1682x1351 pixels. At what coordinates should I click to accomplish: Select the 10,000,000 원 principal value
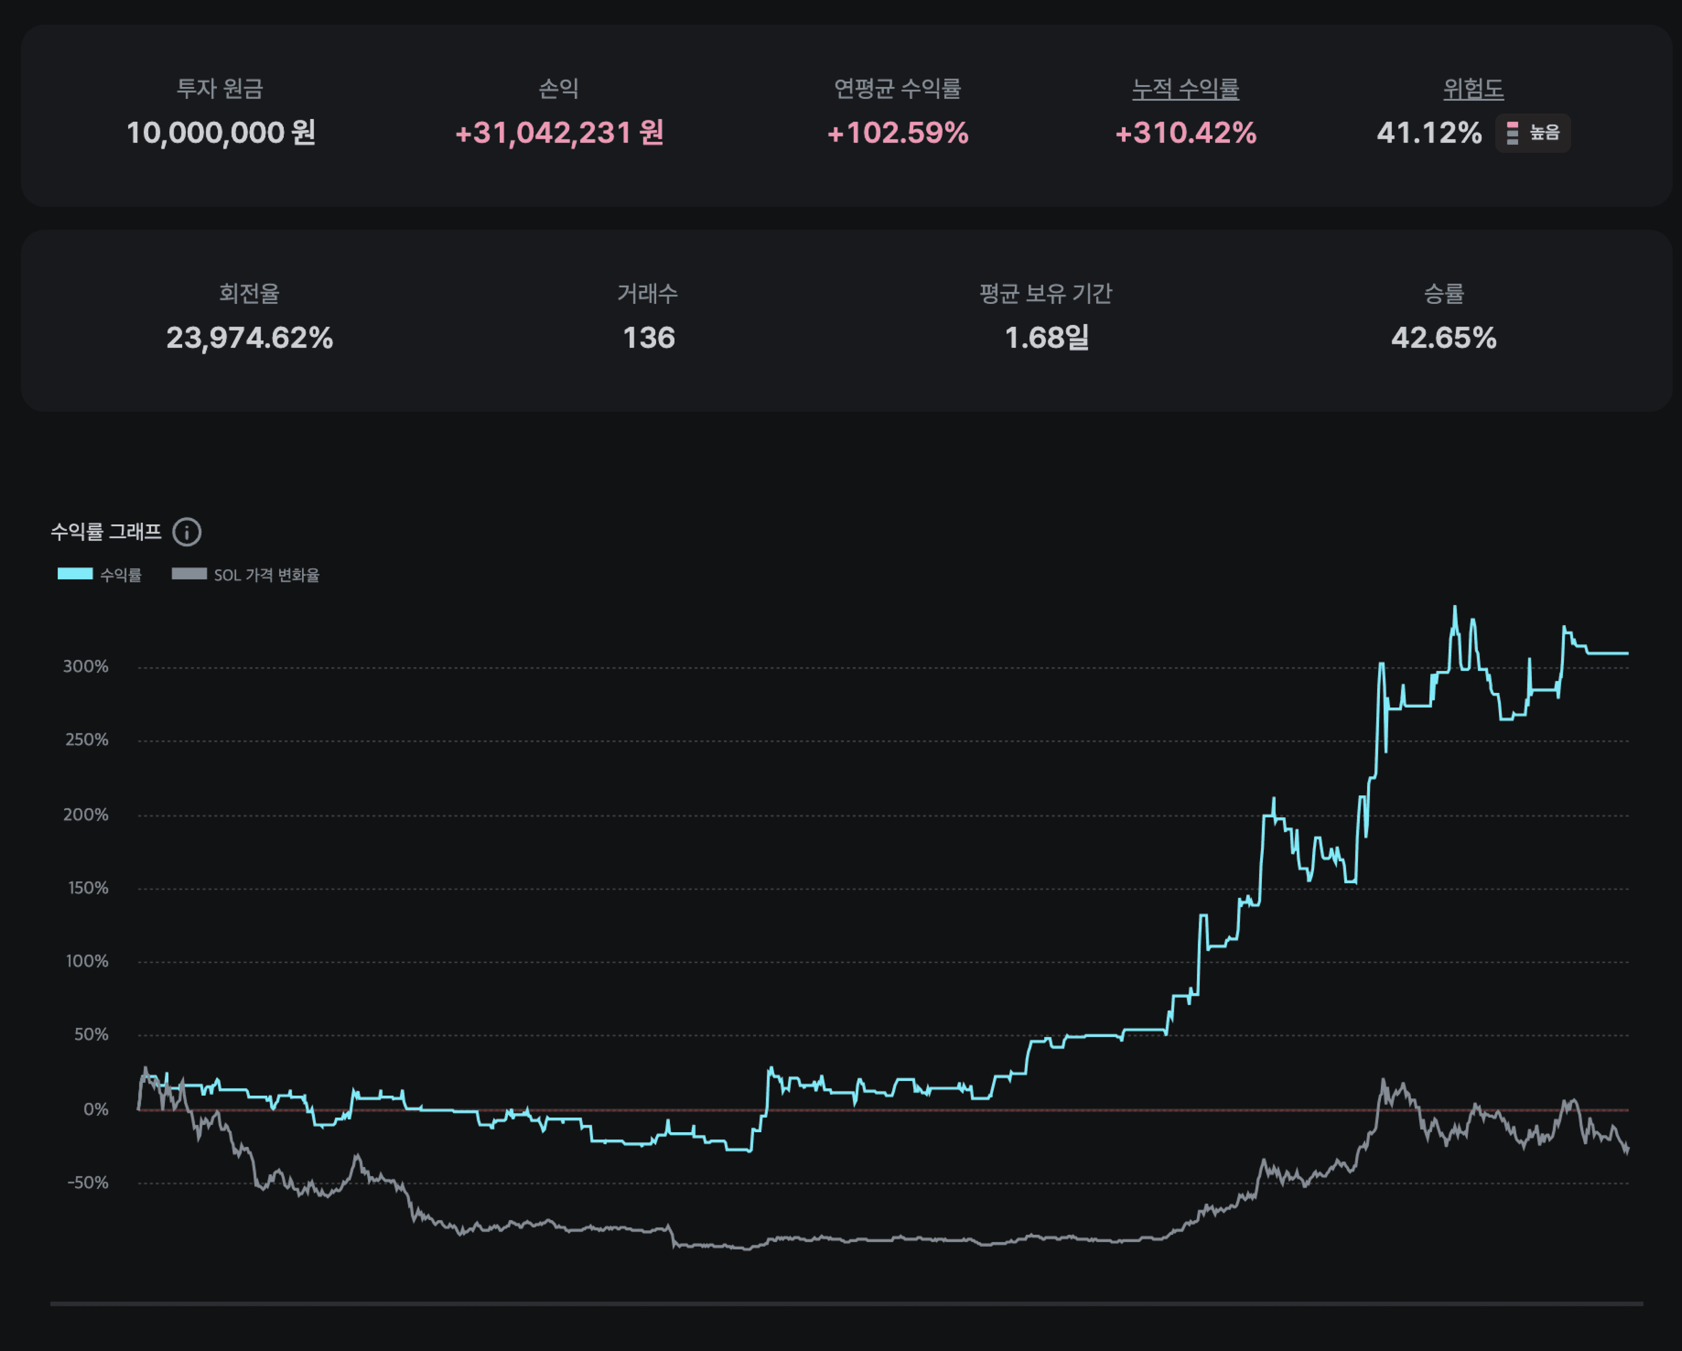click(x=221, y=133)
